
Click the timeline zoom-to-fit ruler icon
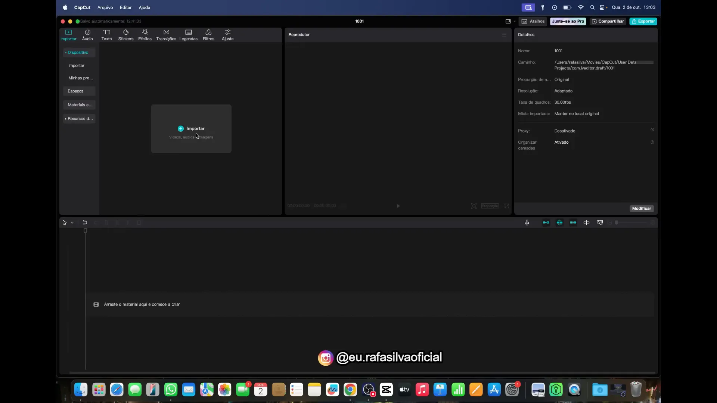600,222
